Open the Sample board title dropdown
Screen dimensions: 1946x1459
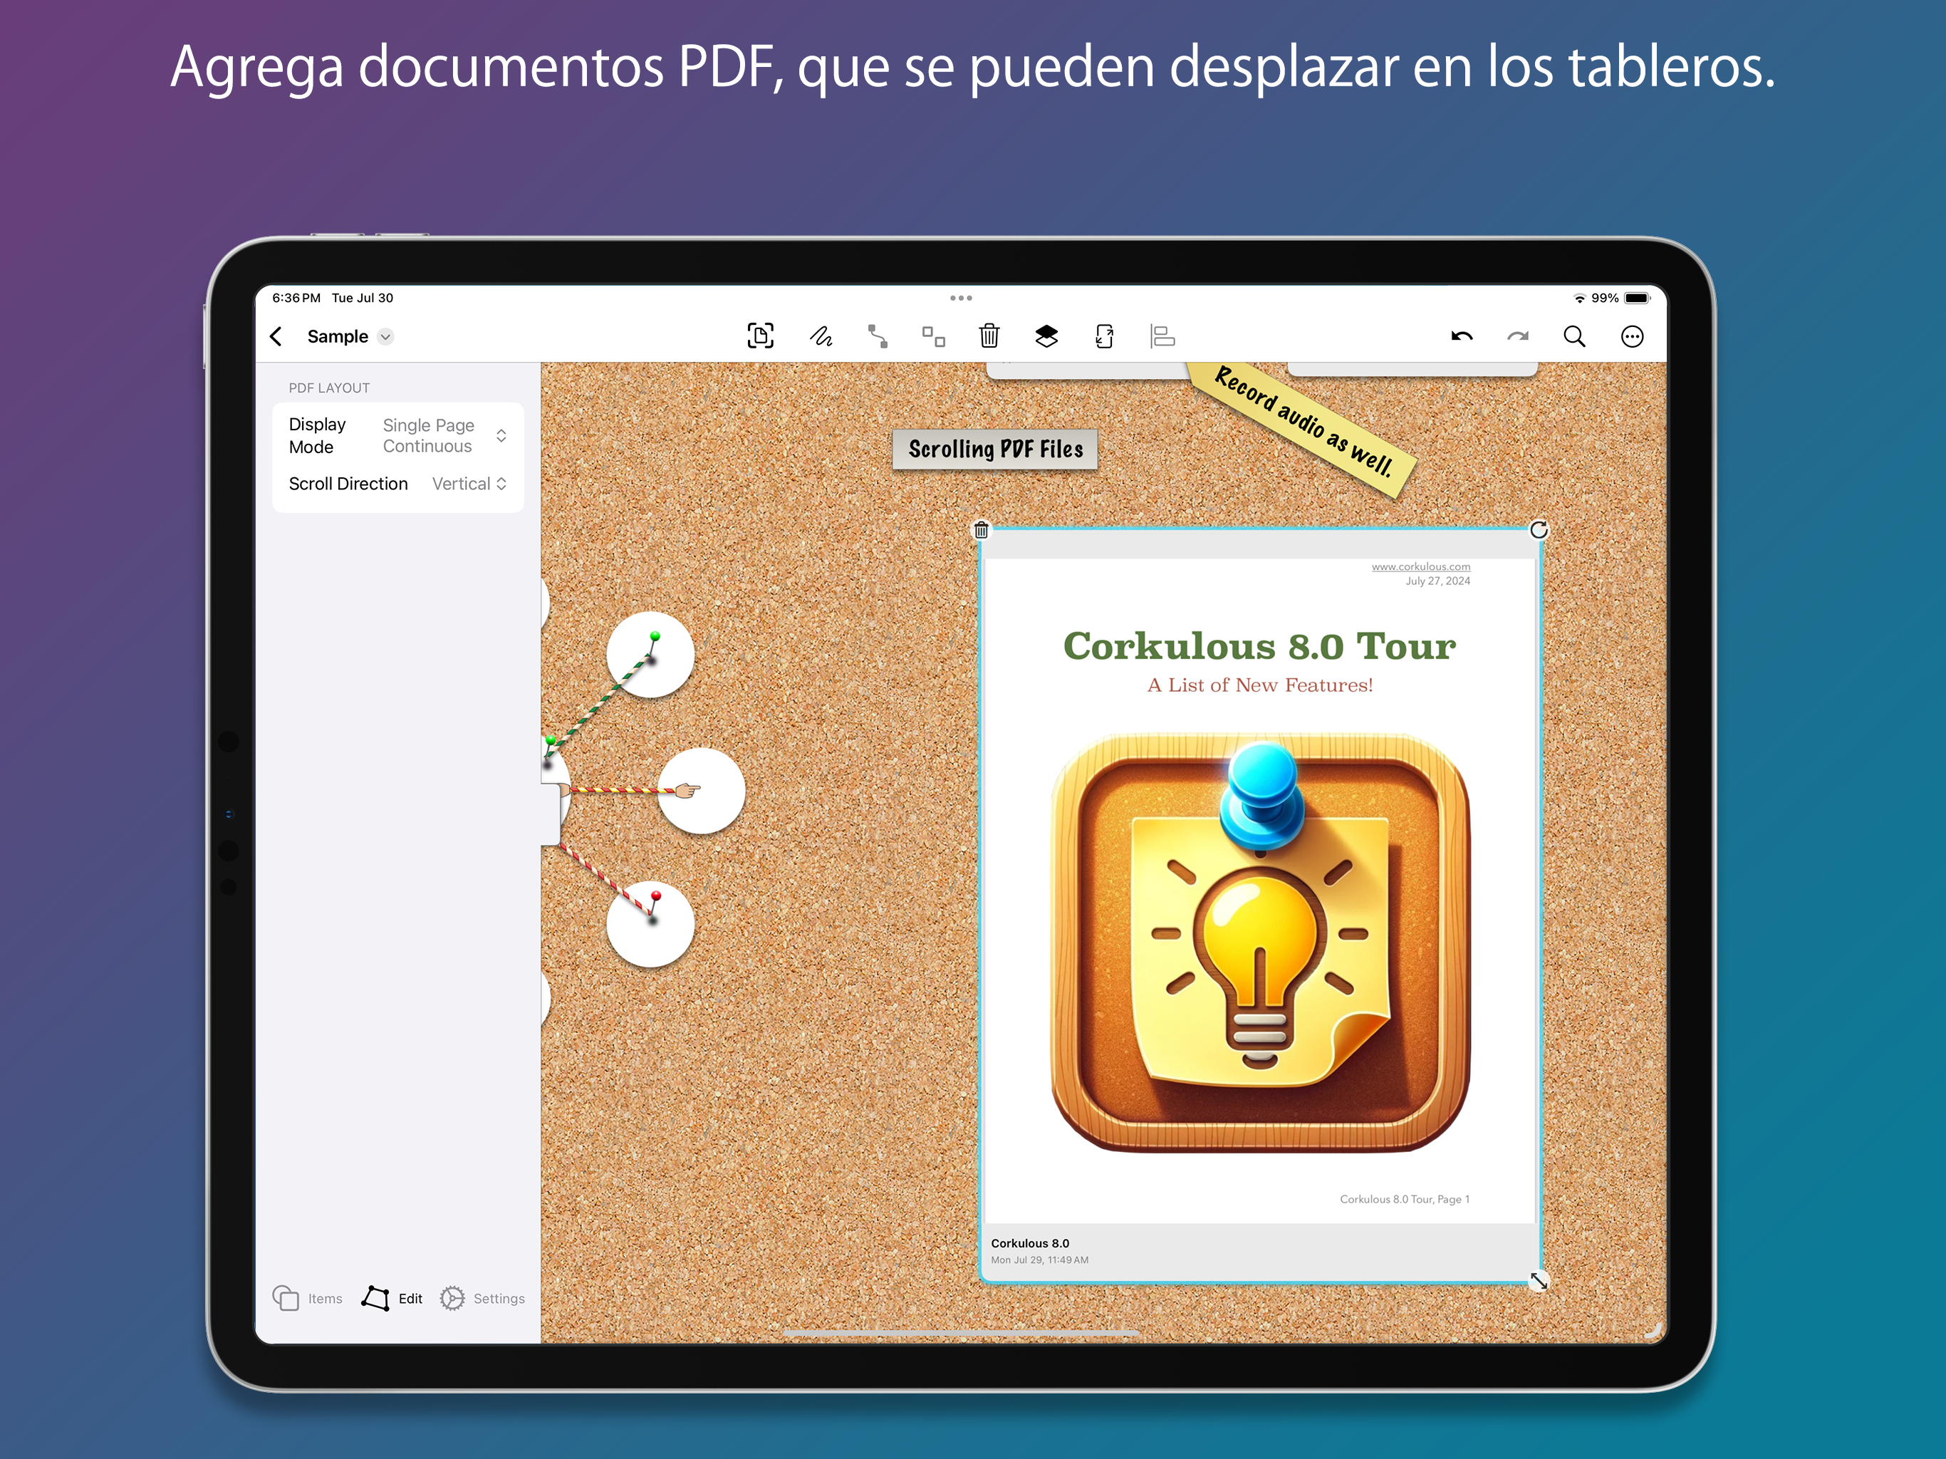coord(350,337)
